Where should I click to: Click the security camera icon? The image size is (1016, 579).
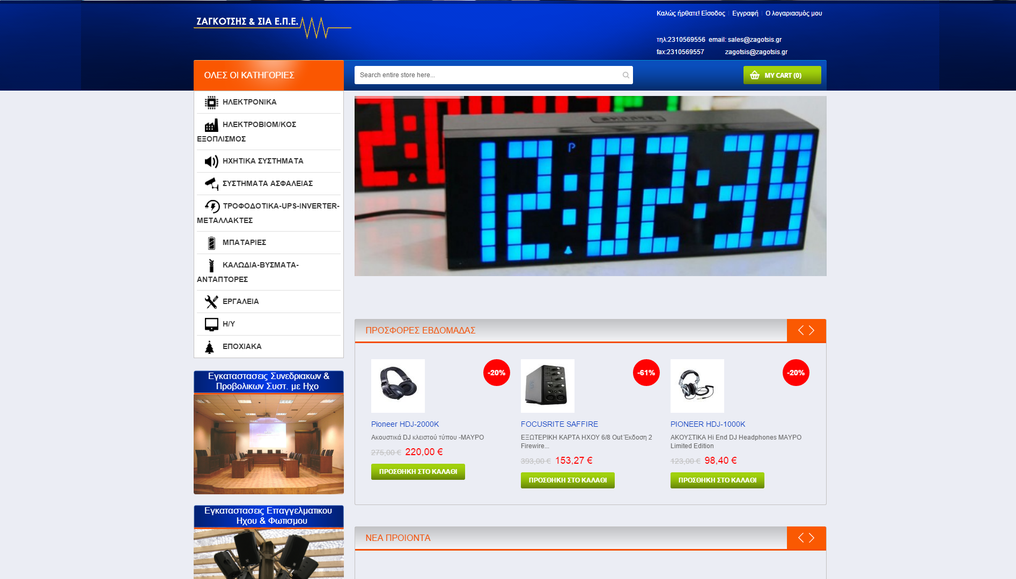click(x=211, y=184)
